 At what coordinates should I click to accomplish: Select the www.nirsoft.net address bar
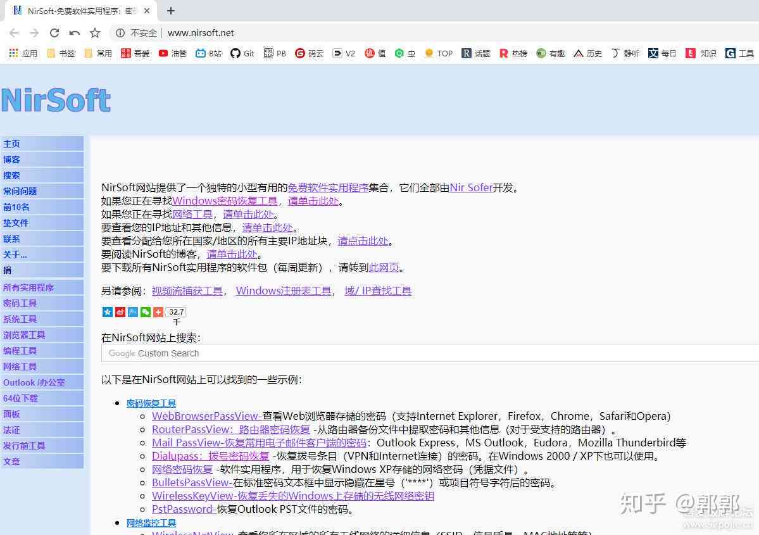[201, 33]
